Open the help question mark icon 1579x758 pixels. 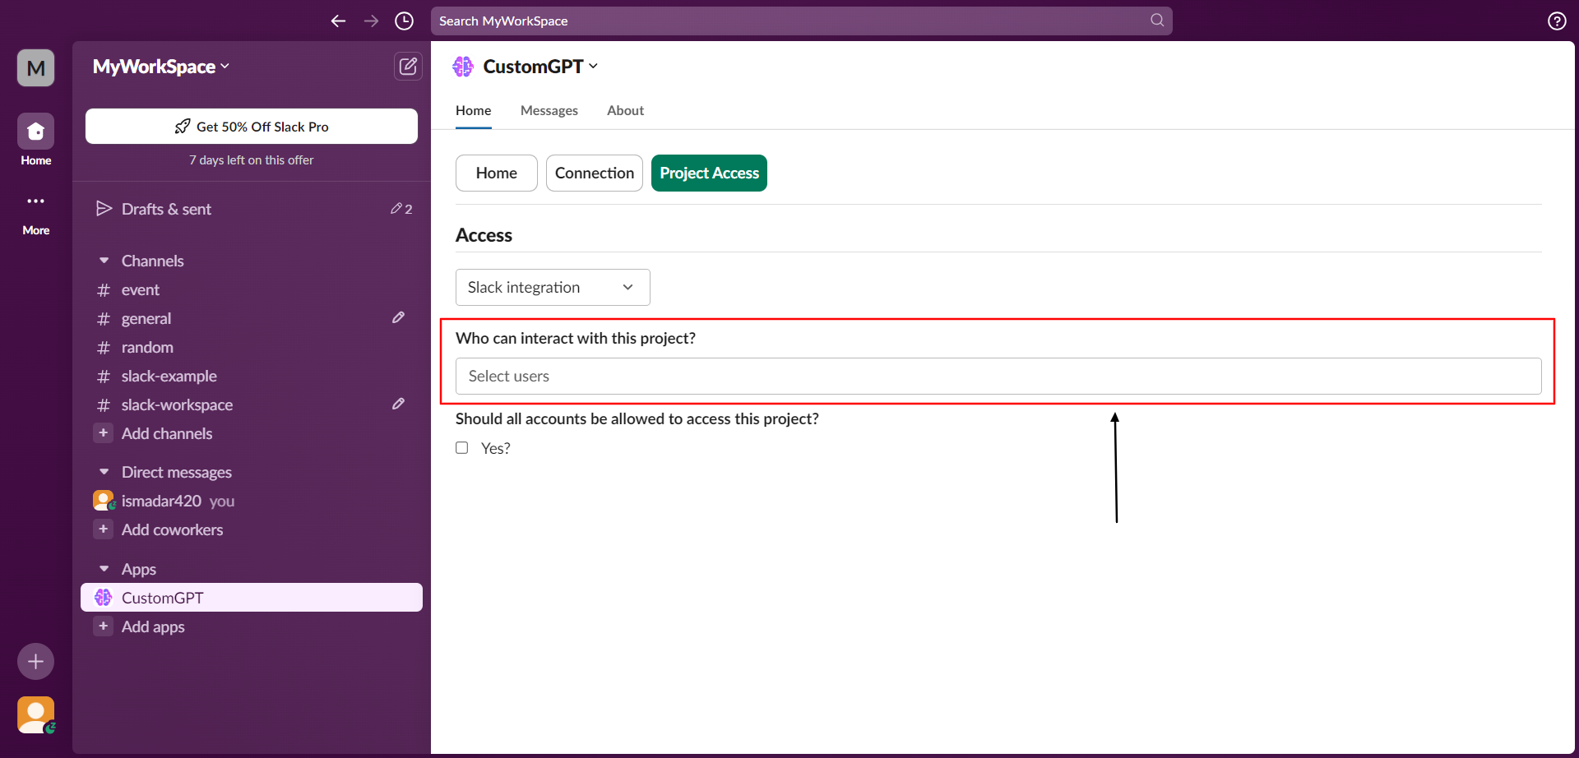1557,21
